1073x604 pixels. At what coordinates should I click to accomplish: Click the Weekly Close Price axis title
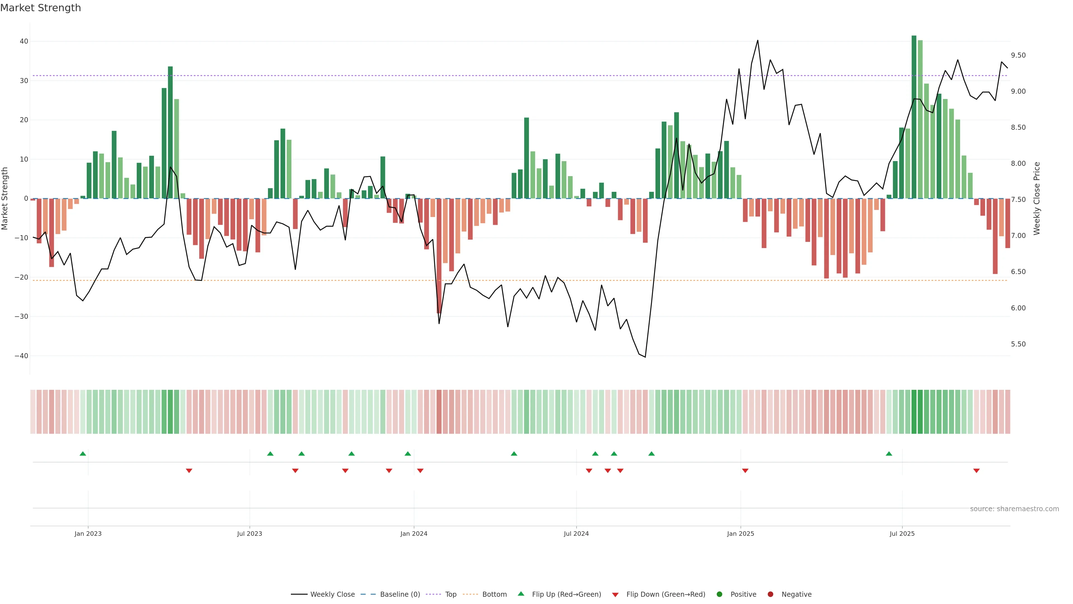click(1037, 199)
